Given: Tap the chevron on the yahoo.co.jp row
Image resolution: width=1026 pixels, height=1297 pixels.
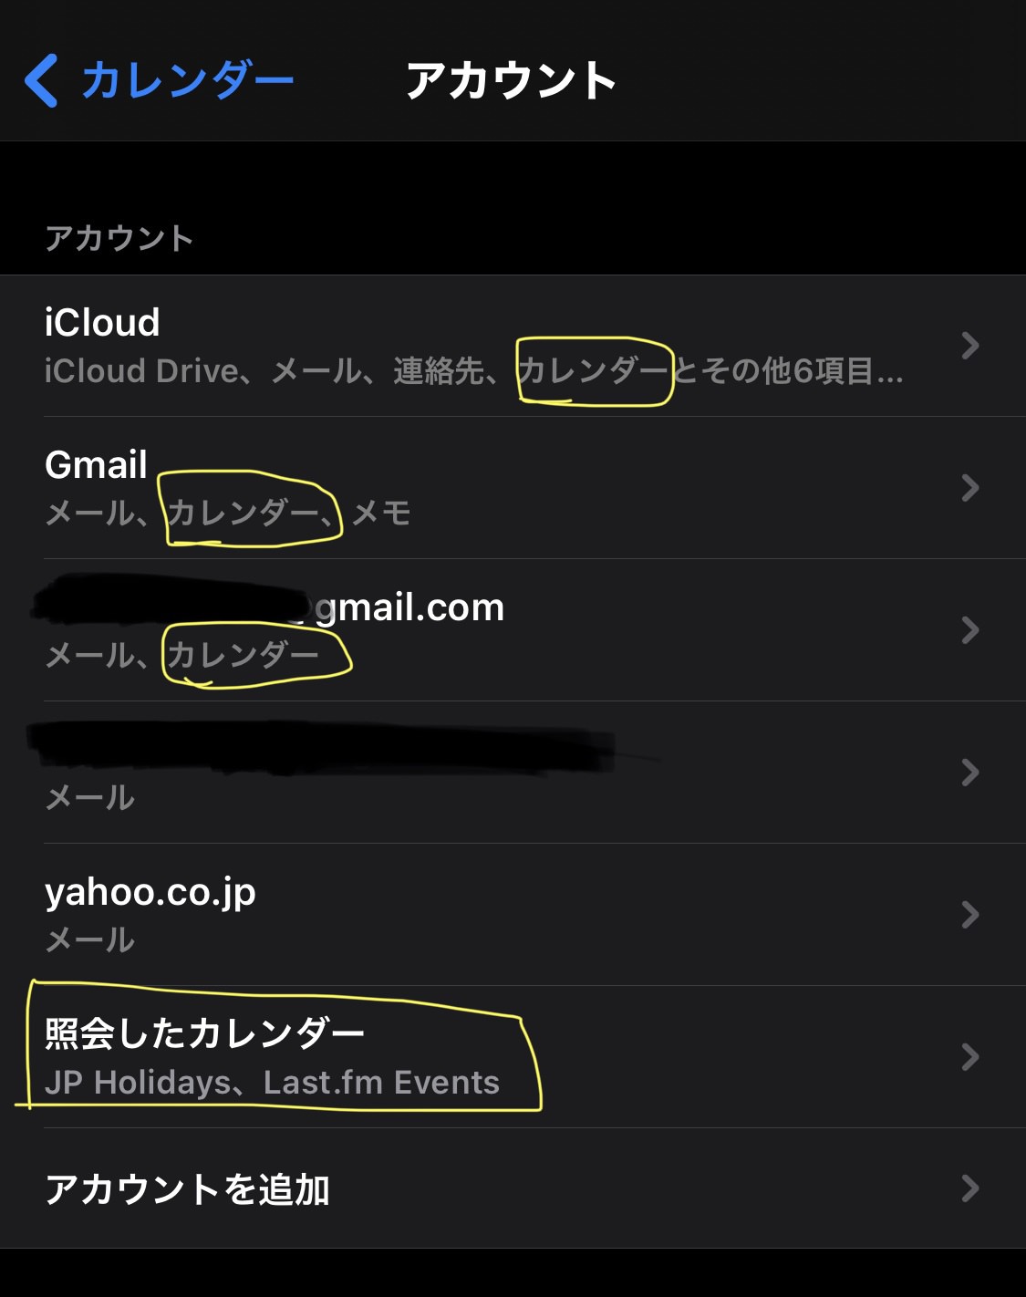Looking at the screenshot, I should 970,915.
